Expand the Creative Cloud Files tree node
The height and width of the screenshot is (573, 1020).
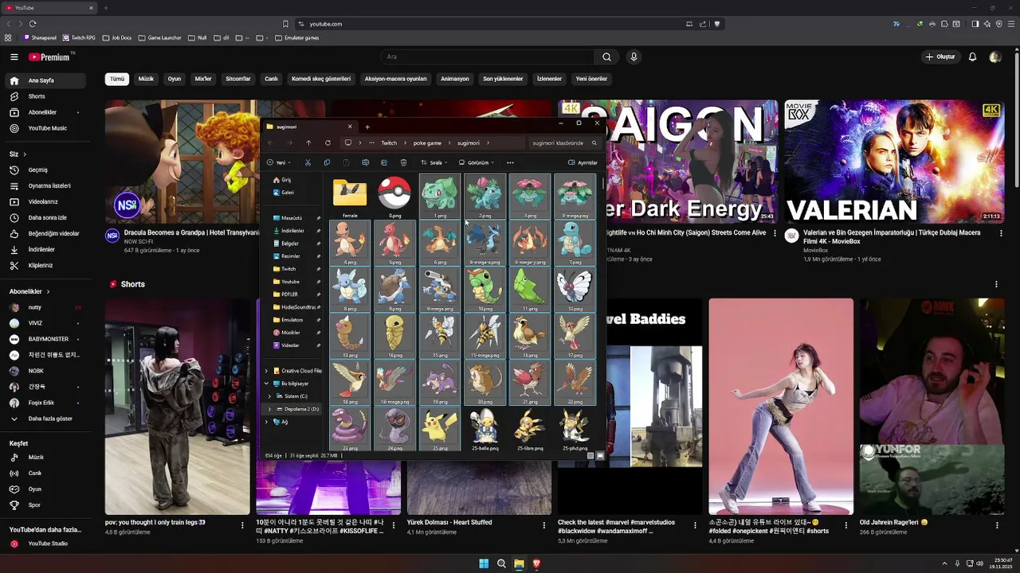(x=267, y=371)
